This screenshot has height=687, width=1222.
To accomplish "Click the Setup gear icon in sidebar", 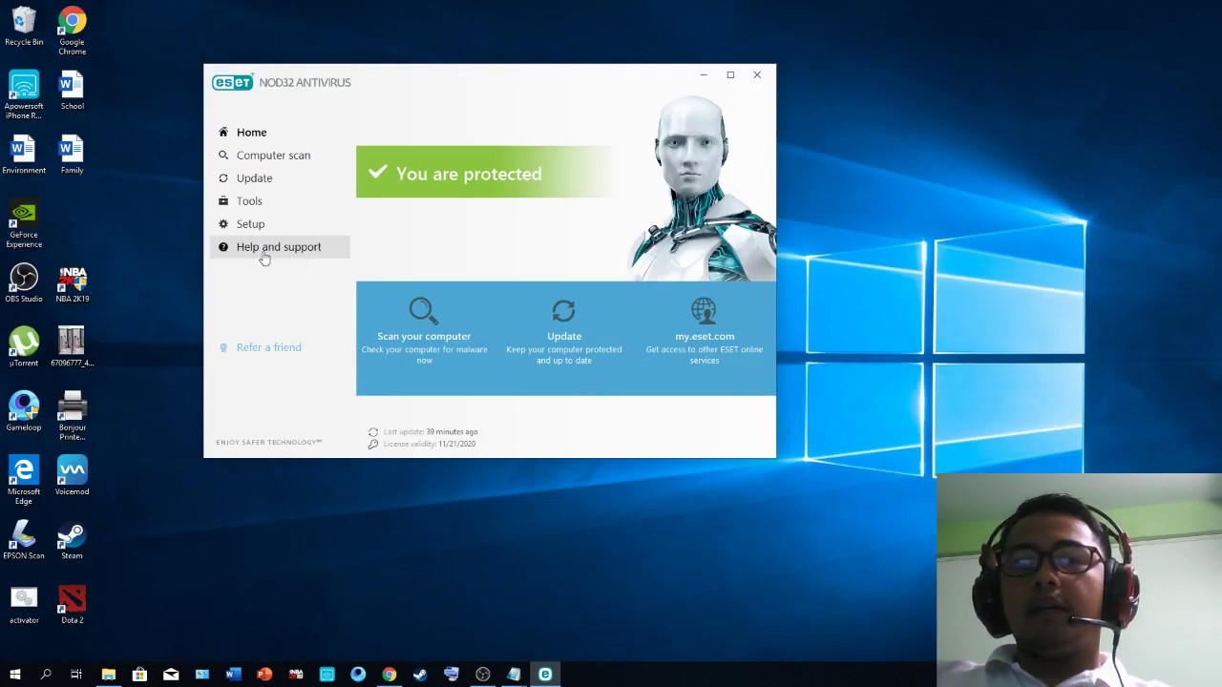I will point(223,224).
